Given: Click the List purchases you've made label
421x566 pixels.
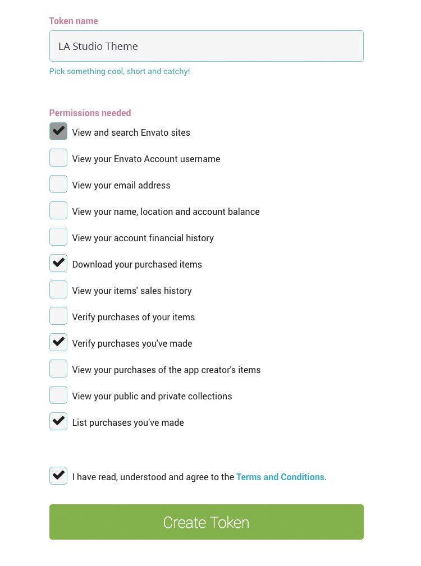Looking at the screenshot, I should 128,422.
